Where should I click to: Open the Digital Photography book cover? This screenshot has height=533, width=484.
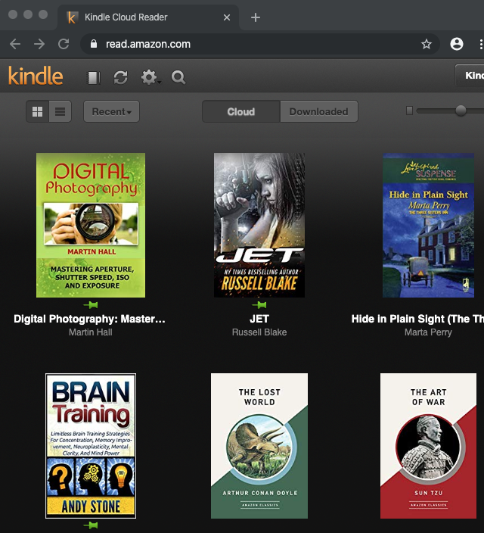[91, 225]
